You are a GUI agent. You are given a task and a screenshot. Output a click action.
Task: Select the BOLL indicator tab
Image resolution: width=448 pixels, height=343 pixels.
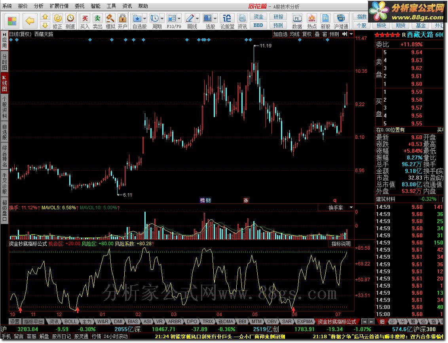pyautogui.click(x=70, y=321)
